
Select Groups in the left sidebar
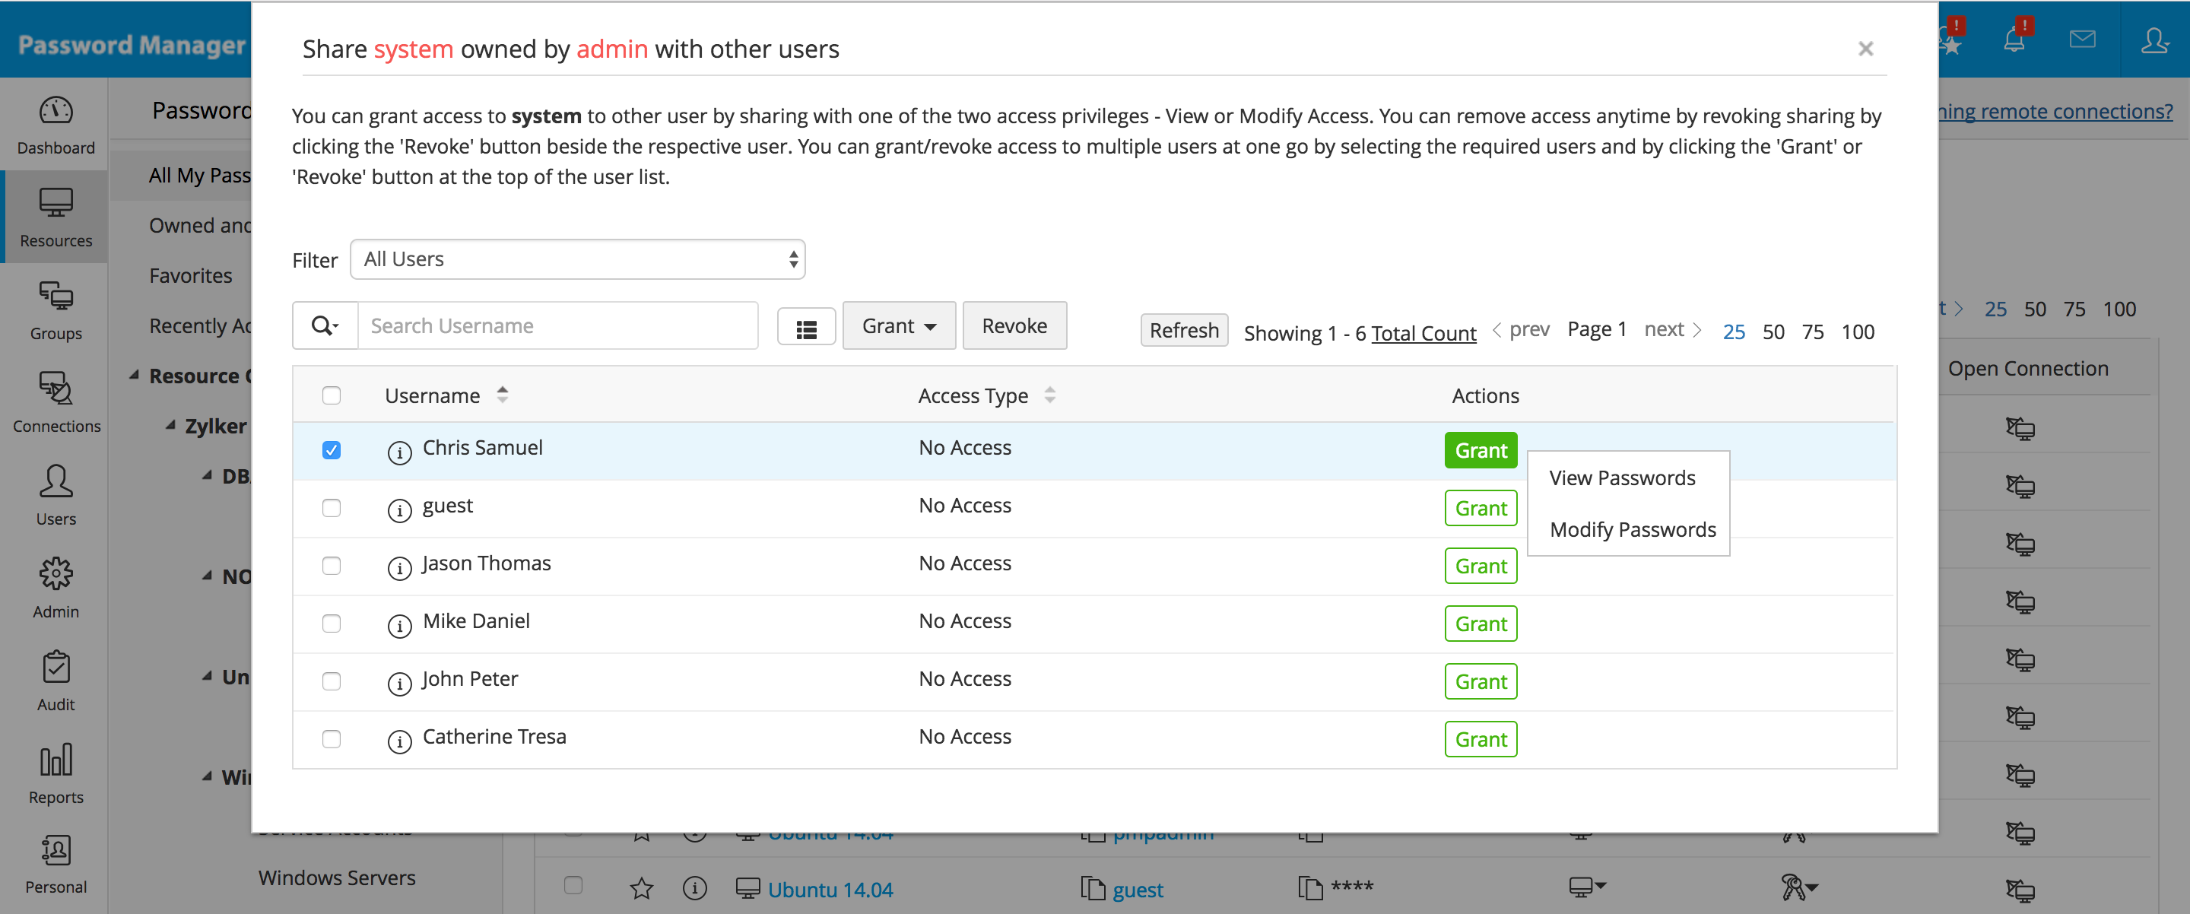coord(55,310)
